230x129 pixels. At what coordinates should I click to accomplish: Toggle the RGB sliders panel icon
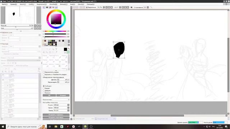click(47, 7)
